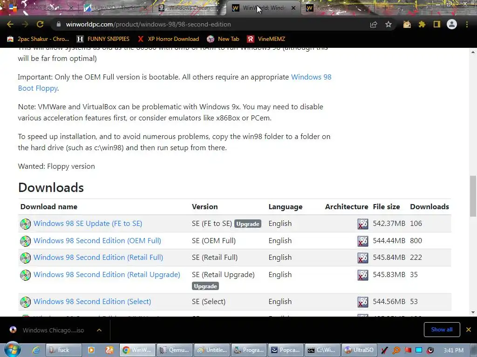Switch to the C:\Wi... command prompt window
The image size is (477, 357).
(x=323, y=350)
